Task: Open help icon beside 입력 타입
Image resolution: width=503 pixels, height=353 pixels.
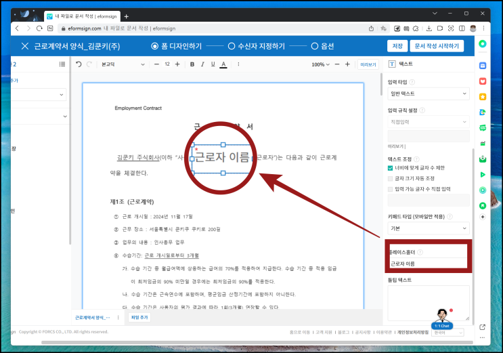Action: 412,82
